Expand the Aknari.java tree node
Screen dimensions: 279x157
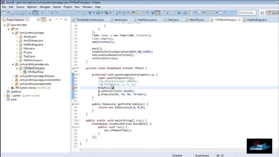[17, 37]
